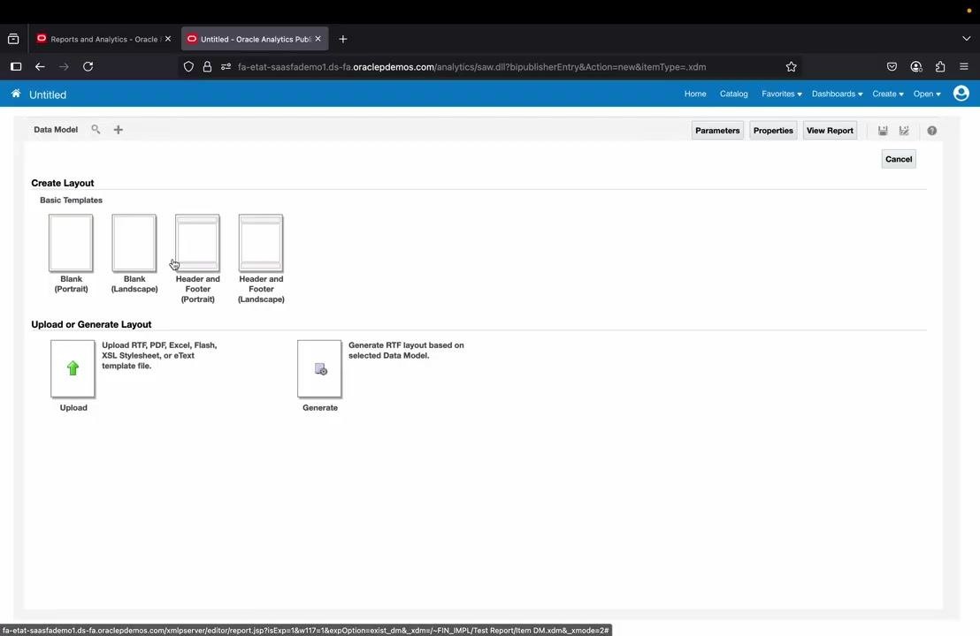
Task: Click the Data Model label
Action: point(56,129)
